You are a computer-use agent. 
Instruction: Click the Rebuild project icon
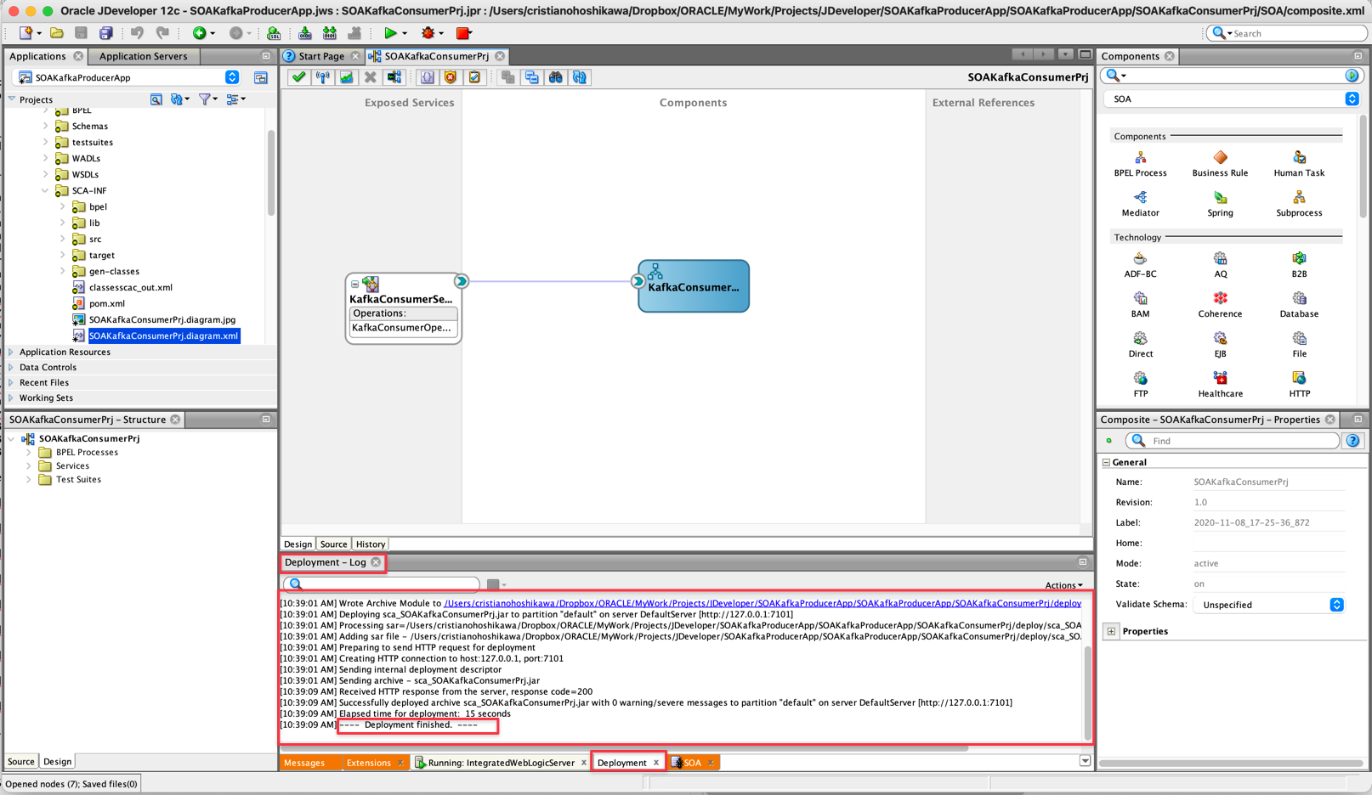point(330,33)
